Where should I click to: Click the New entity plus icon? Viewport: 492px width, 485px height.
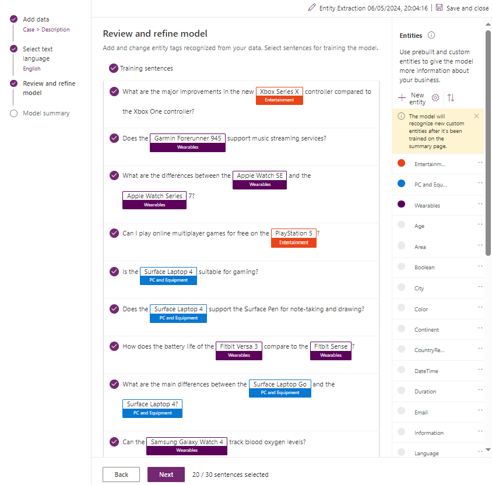point(402,98)
